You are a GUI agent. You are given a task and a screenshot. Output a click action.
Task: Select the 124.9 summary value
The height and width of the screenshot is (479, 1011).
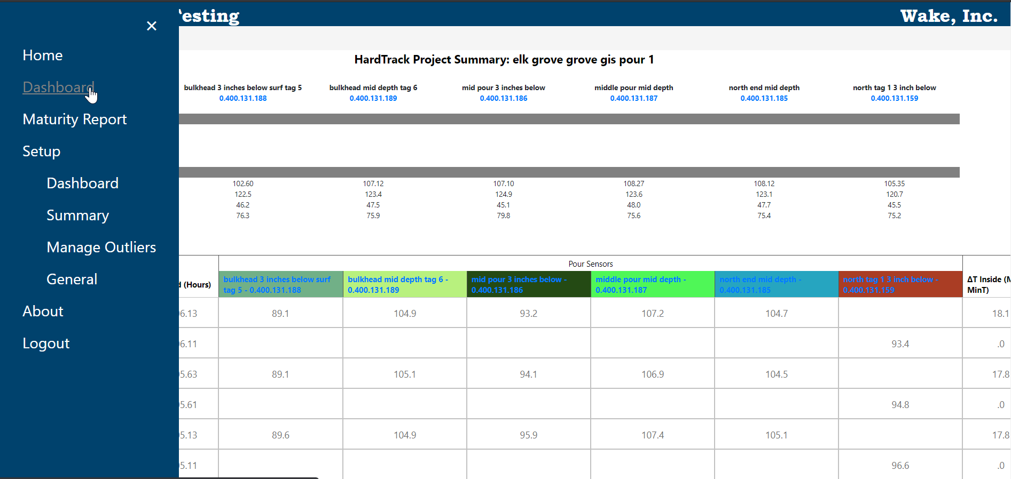pos(504,194)
